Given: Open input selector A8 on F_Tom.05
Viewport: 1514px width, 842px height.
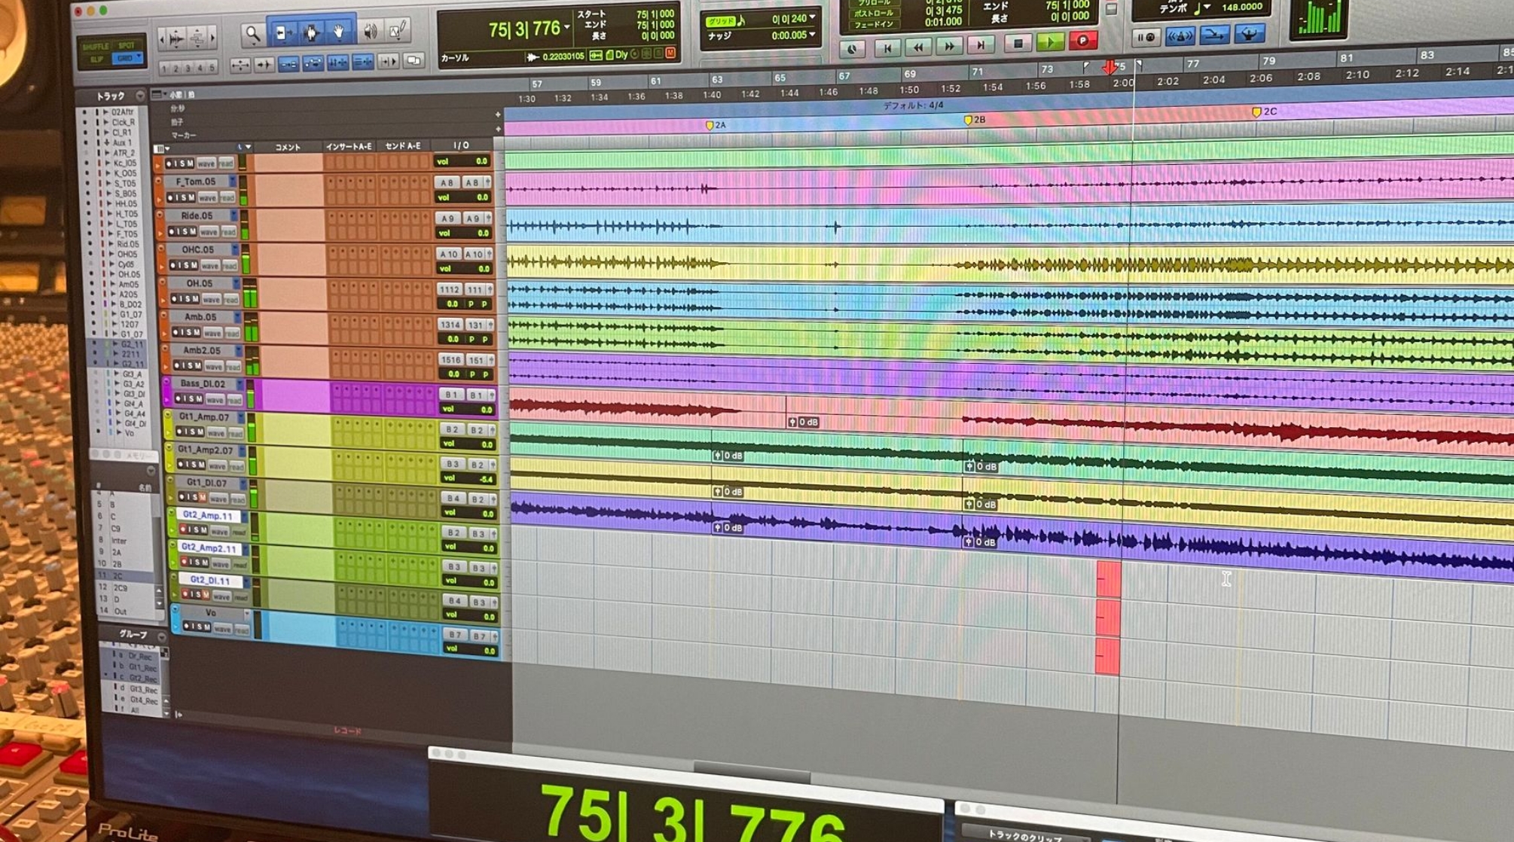Looking at the screenshot, I should tap(447, 183).
